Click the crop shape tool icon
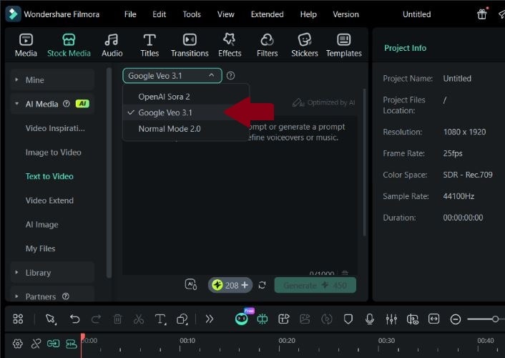 click(182, 319)
